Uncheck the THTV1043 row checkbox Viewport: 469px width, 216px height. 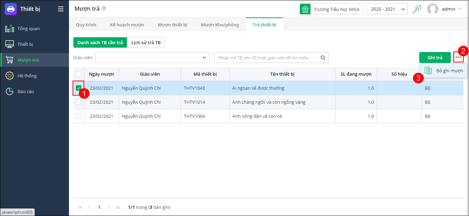(x=79, y=88)
